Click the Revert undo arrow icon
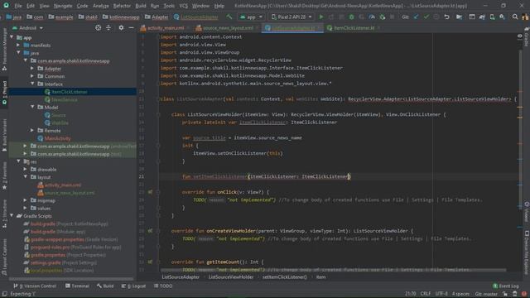Screen dimensions: 530x298 coord(446,17)
